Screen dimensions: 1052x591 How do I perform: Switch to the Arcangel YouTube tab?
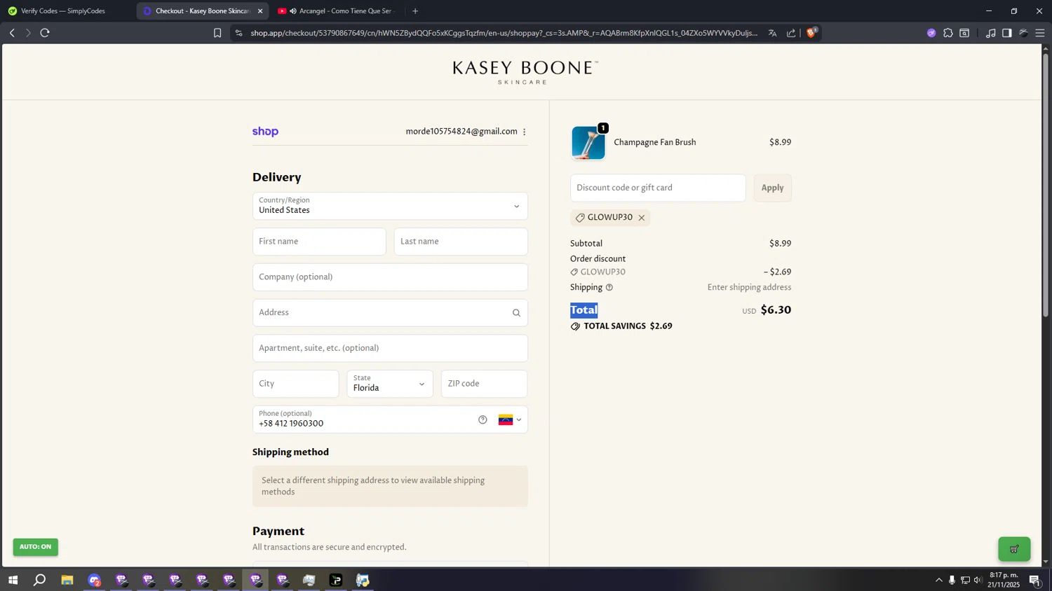tap(337, 11)
